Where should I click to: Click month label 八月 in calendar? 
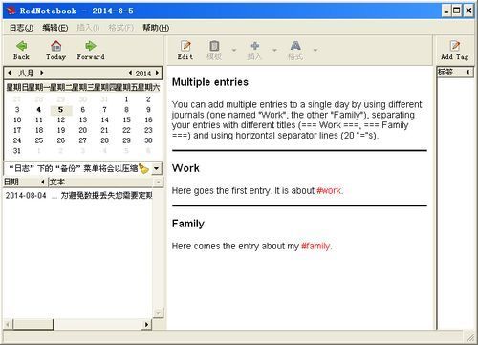(x=26, y=73)
